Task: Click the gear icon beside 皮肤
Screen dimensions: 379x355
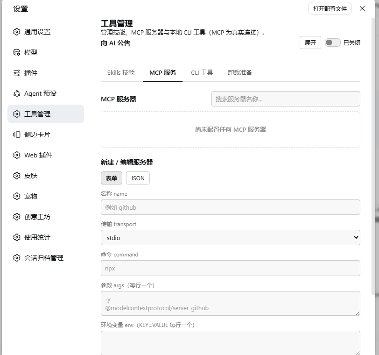Action: pyautogui.click(x=17, y=176)
